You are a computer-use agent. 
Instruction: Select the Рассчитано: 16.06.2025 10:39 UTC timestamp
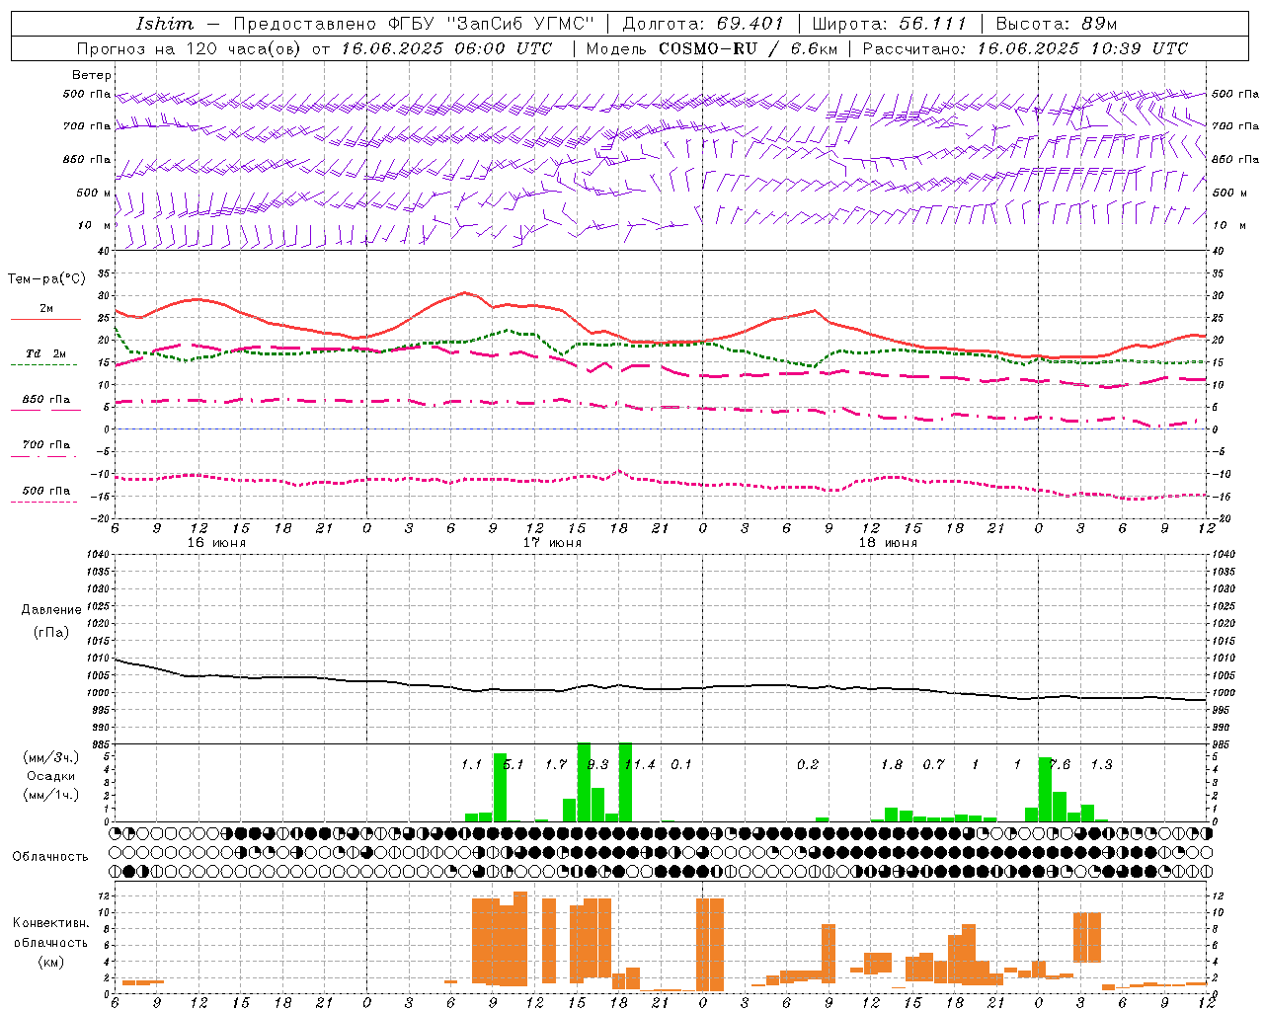point(1025,48)
